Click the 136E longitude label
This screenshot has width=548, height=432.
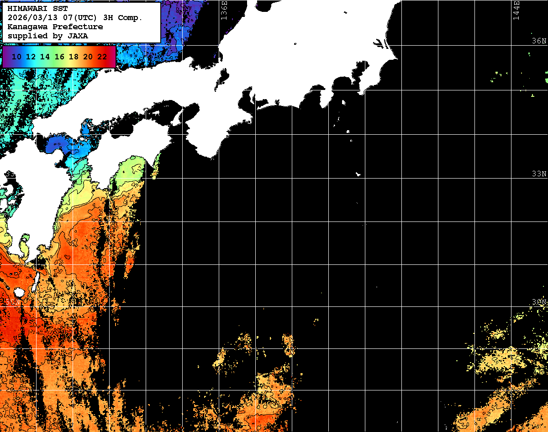tap(224, 10)
